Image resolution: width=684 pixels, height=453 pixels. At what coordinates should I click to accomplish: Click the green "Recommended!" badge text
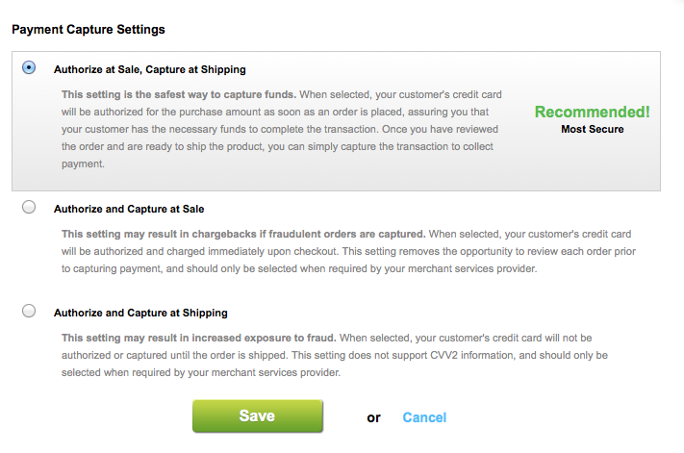(592, 112)
